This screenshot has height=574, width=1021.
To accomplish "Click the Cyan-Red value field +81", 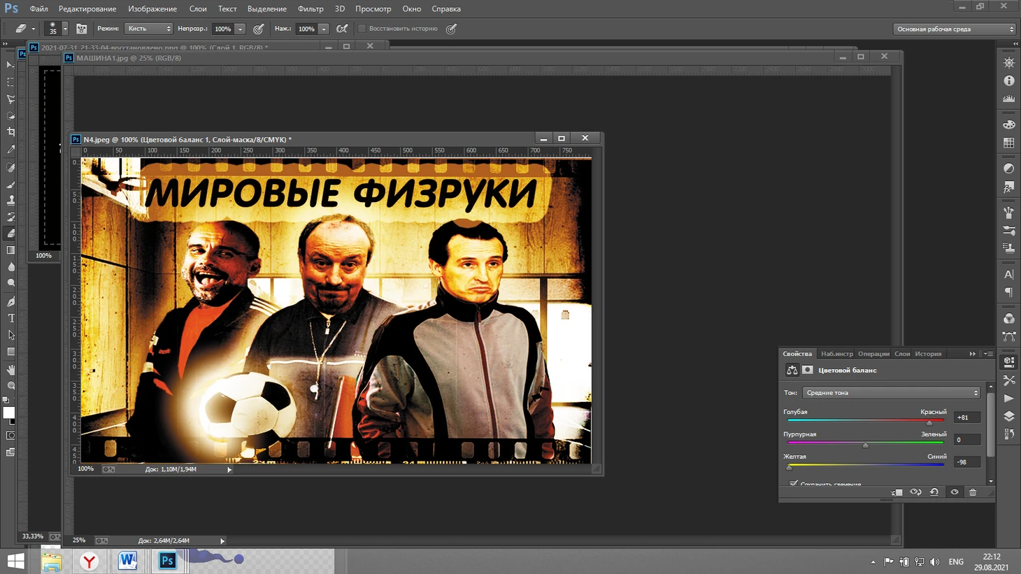I will (967, 417).
